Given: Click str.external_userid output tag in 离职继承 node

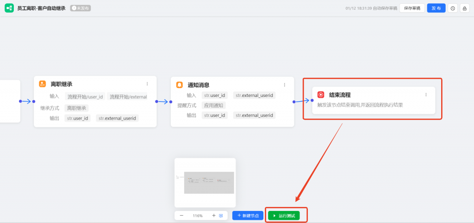Looking at the screenshot, I should click(x=117, y=118).
